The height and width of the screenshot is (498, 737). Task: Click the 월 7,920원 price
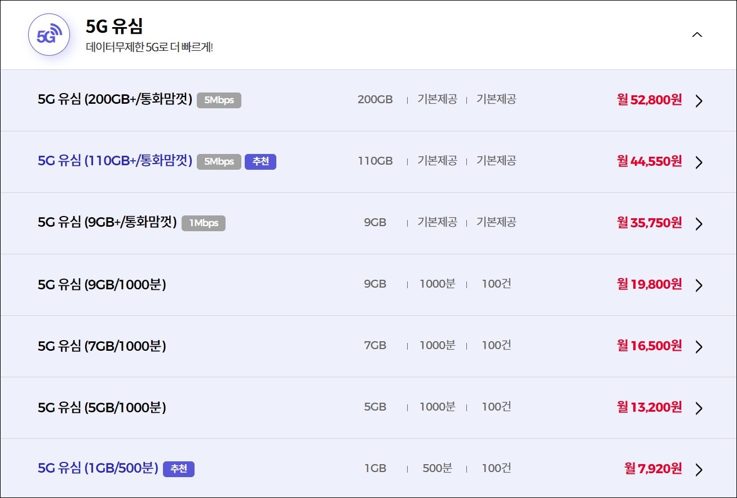pyautogui.click(x=653, y=469)
